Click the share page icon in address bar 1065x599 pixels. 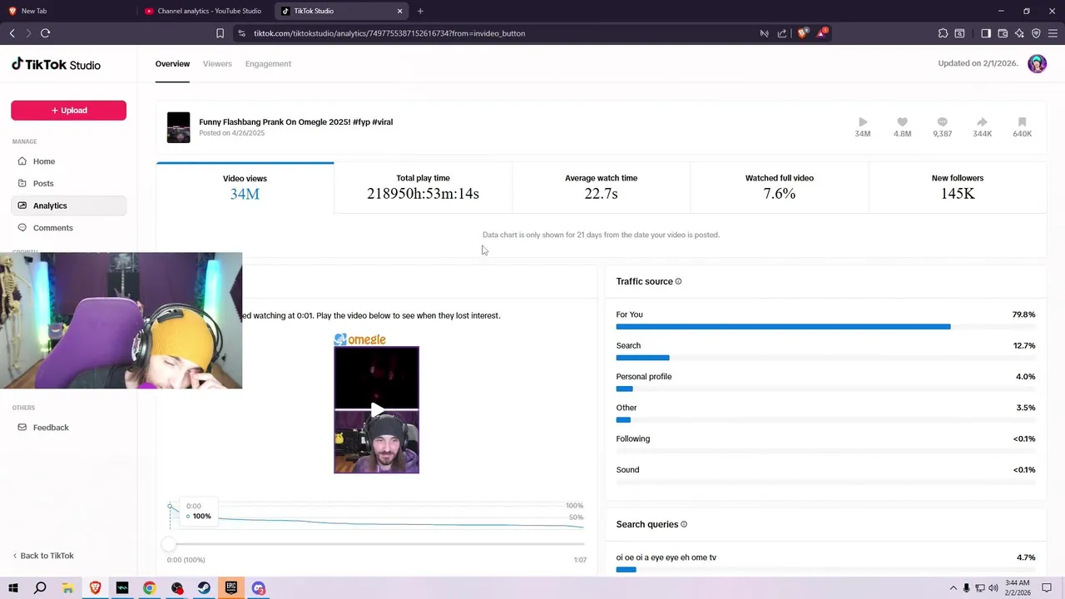pos(782,33)
